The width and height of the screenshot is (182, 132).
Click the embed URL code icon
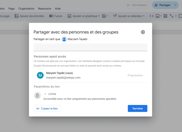click(x=151, y=16)
